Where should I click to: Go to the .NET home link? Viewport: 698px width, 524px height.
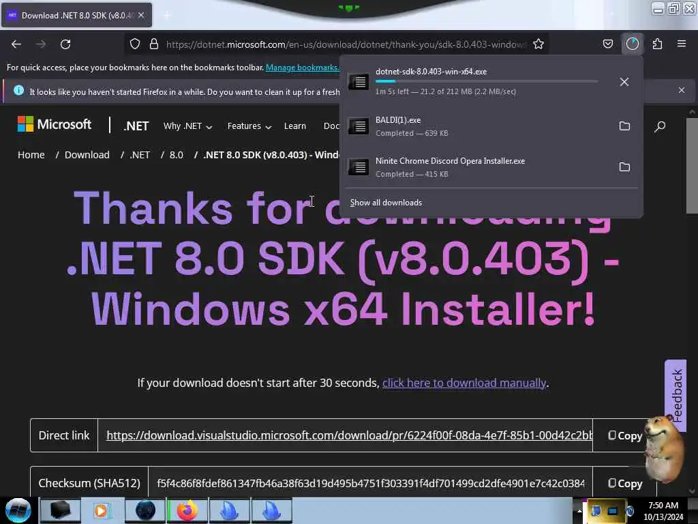pos(136,126)
